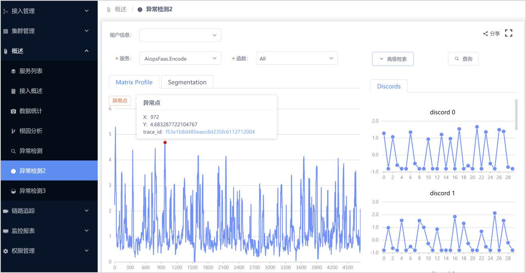Viewport: 526px width, 273px height.
Task: Open the 租户信息 dropdown
Action: (180, 35)
